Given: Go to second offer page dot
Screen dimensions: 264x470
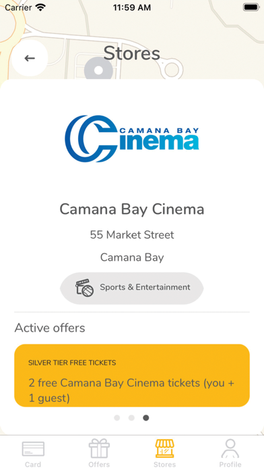Looking at the screenshot, I should 131,418.
